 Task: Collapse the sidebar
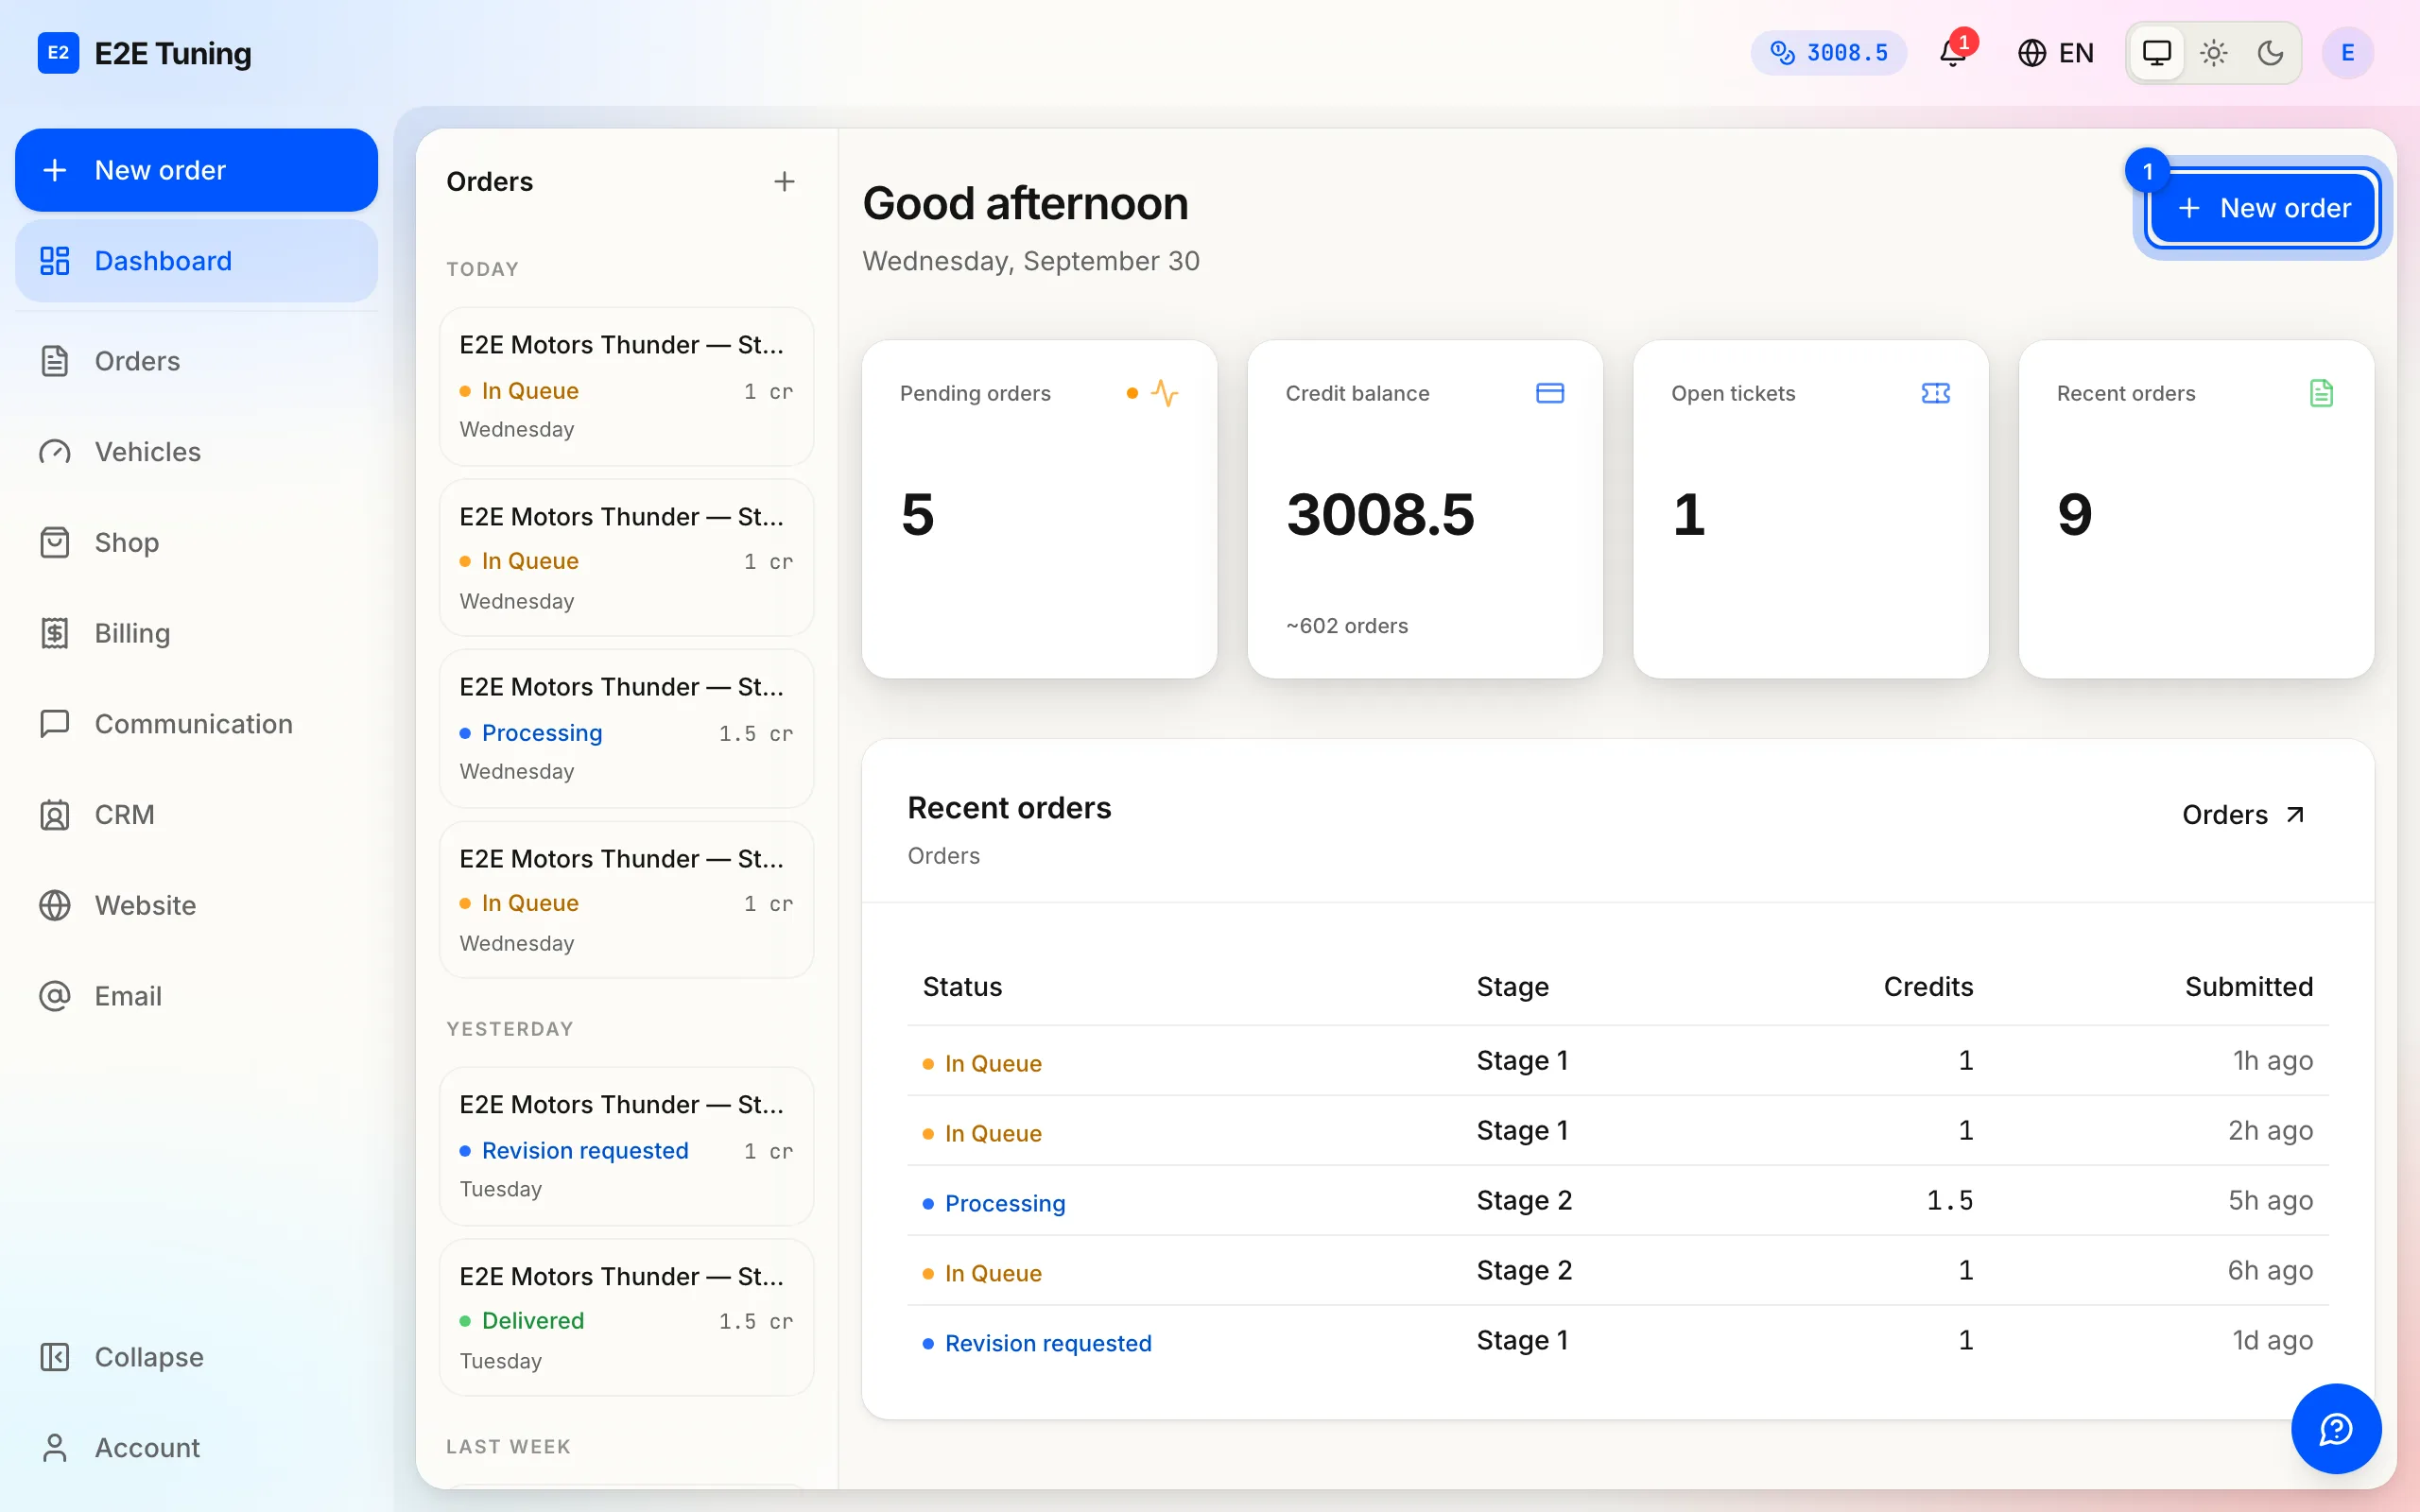pos(196,1356)
